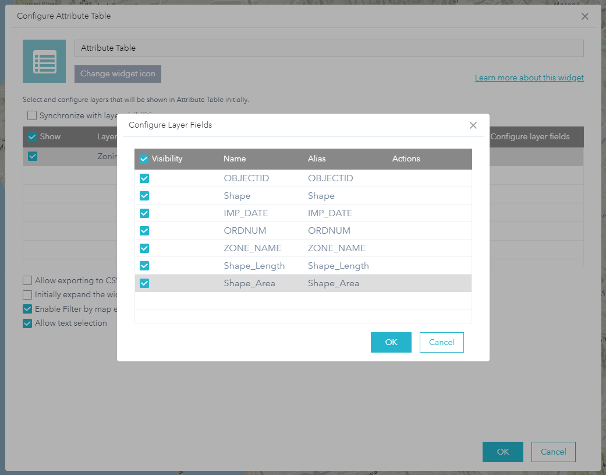Screen dimensions: 606x475
Task: Select the Shape_Length name cell
Action: point(254,266)
